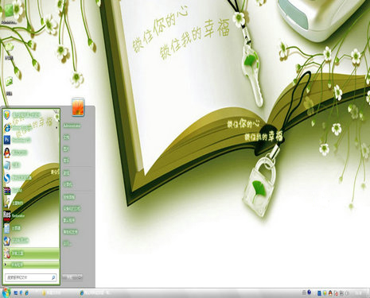Click the QQ penguin icon in system tray
This screenshot has width=370, height=298.
(330, 293)
